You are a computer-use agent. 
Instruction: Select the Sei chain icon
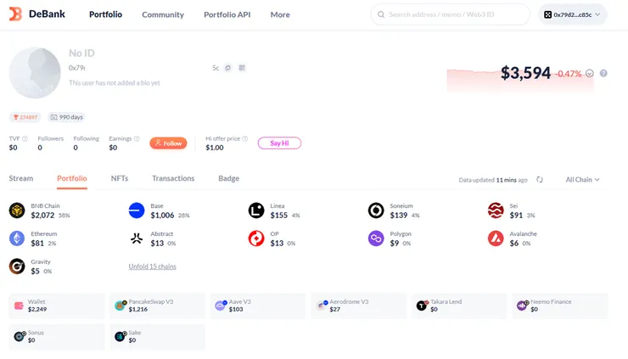496,210
